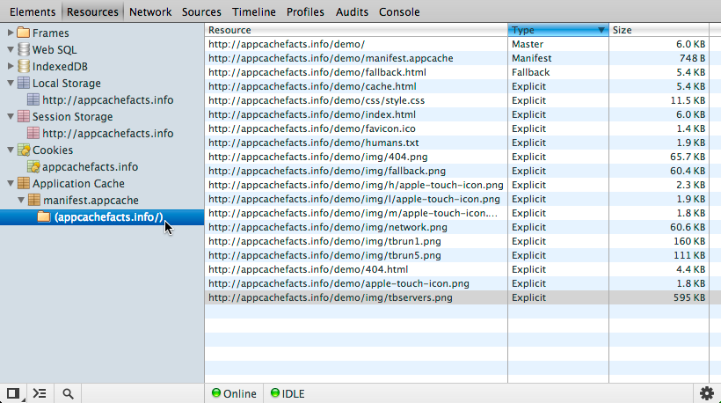This screenshot has height=403, width=721.
Task: Click the cookie icon beside appcachefacts.info
Action: pos(33,166)
